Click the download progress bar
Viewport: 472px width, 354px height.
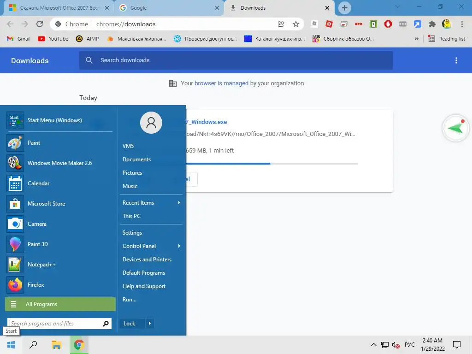271,164
